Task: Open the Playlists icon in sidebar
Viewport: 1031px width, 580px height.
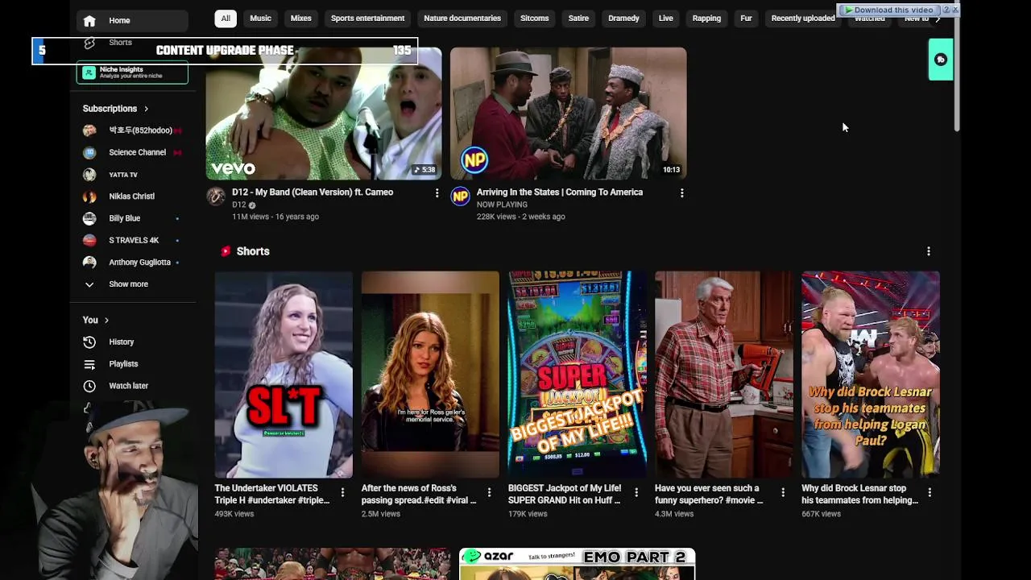Action: point(89,364)
